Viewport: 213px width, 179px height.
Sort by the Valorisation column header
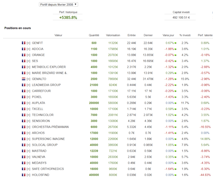(113, 35)
